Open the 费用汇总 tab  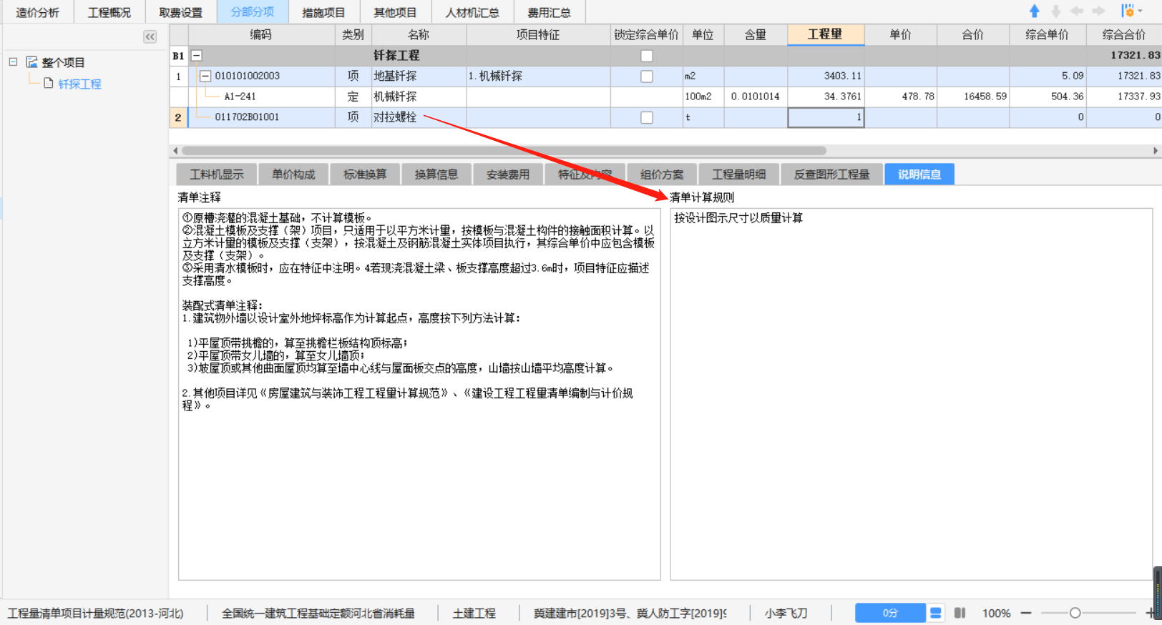tap(550, 12)
